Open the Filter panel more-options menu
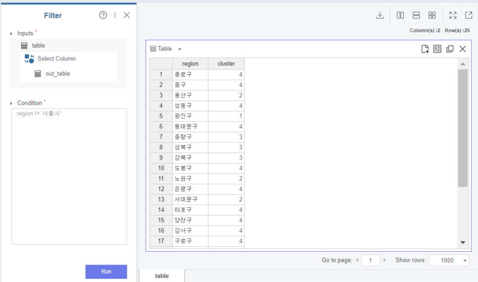 (x=115, y=15)
